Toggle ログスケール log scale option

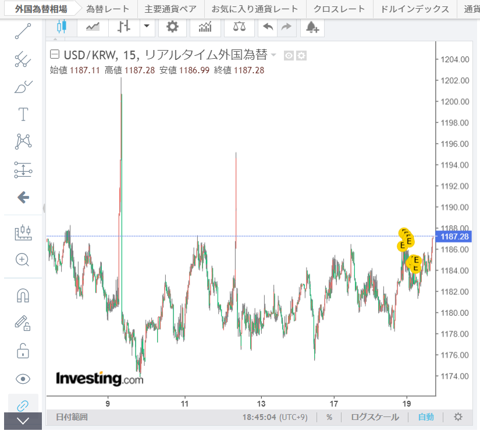pyautogui.click(x=375, y=417)
